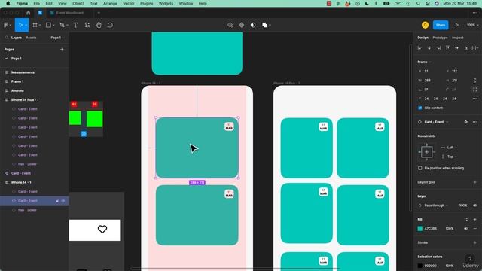Lock the selected Card - Event layer
482x271 pixels.
tap(57, 201)
